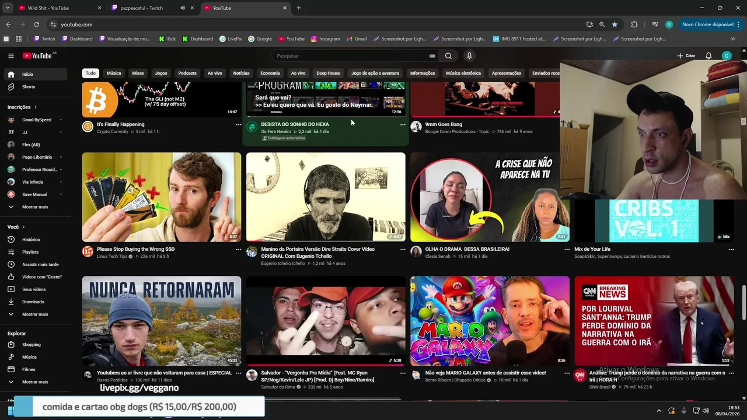Click the search magnifier button
Screen dimensions: 747x420
coord(448,56)
